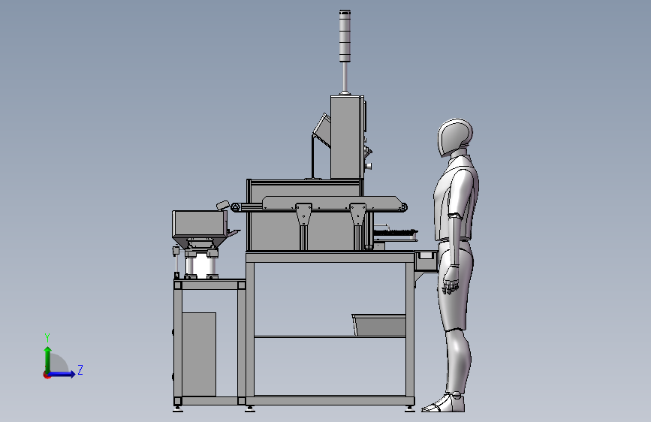
Task: Select the tilted operator screen beside cabinet
Action: coord(322,131)
